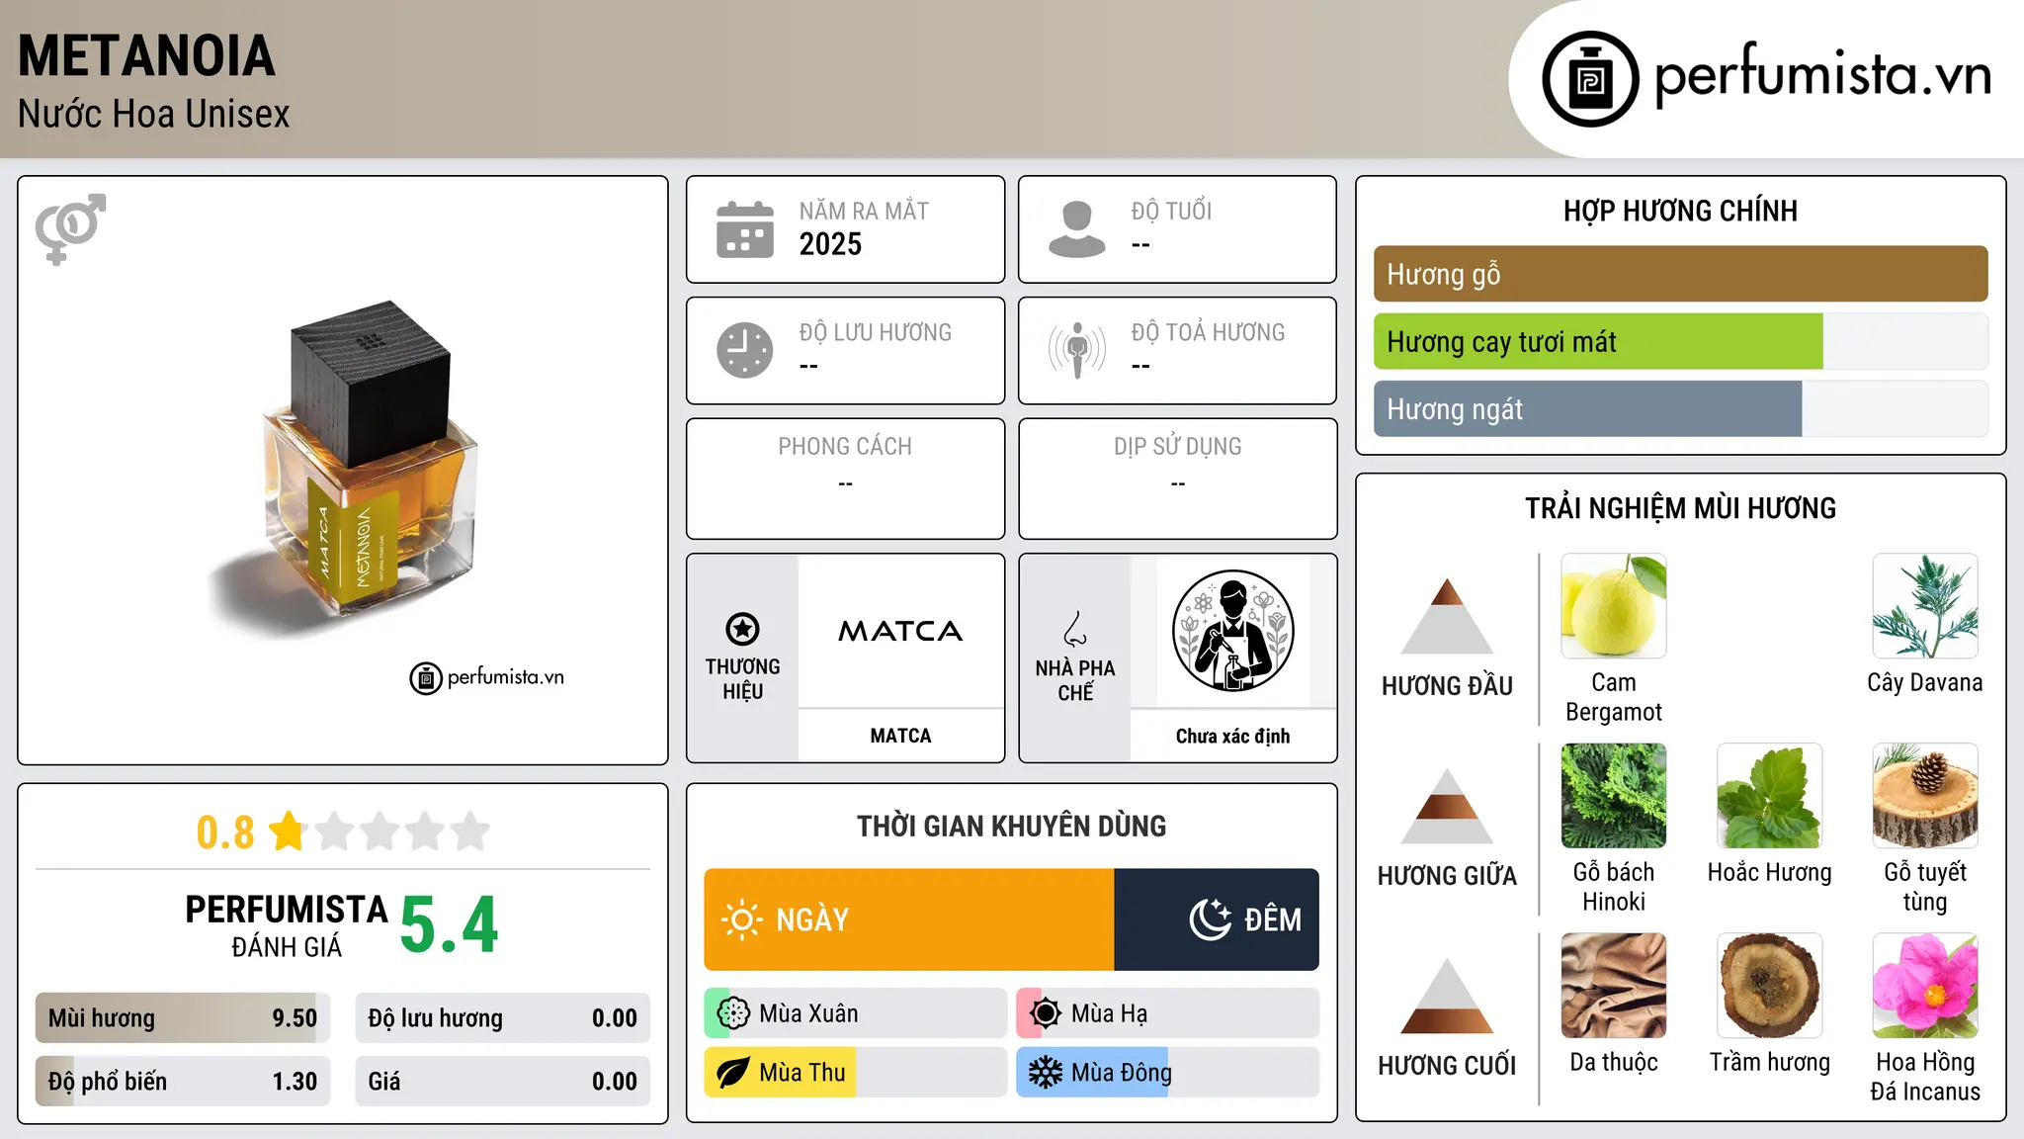
Task: Click the flower icon for Mùa Xuân
Action: (733, 1013)
